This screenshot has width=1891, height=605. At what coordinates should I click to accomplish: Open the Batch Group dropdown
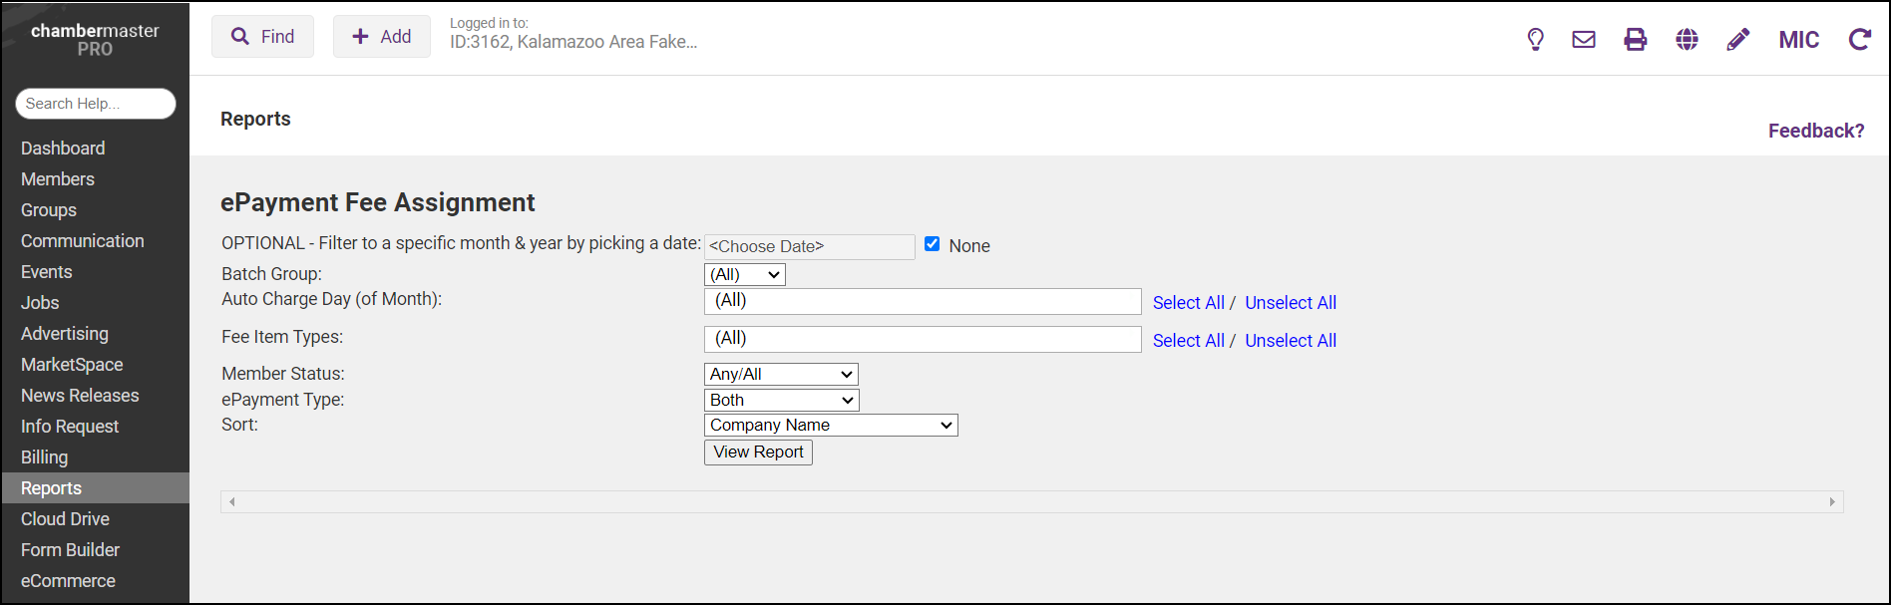[x=744, y=275]
